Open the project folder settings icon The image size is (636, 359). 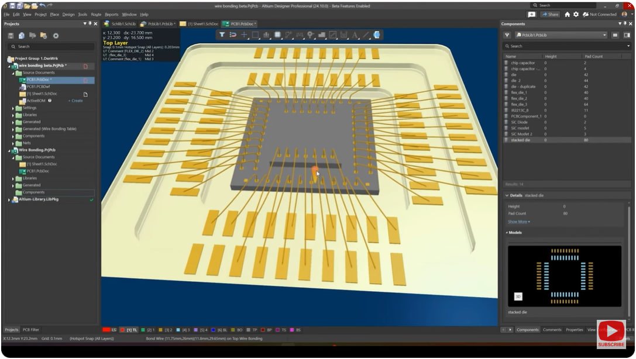point(44,36)
